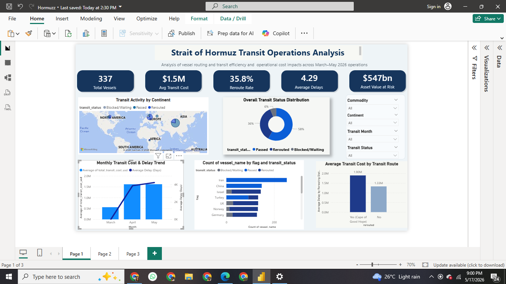Open the Format contextual tab

tap(199, 18)
